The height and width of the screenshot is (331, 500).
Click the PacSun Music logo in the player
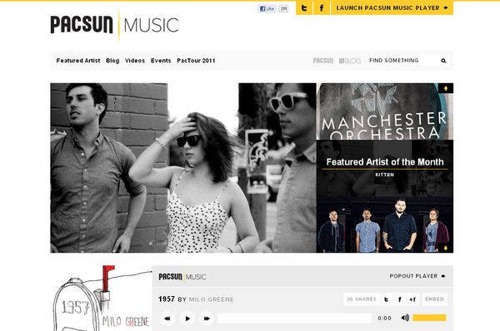(182, 277)
